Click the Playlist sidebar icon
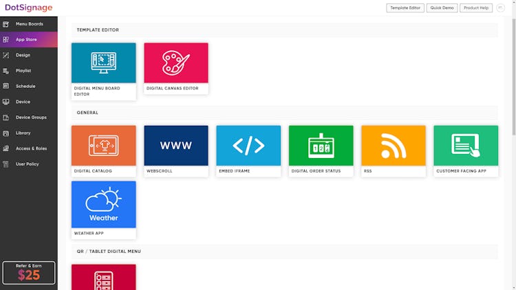This screenshot has height=290, width=516. (6, 71)
